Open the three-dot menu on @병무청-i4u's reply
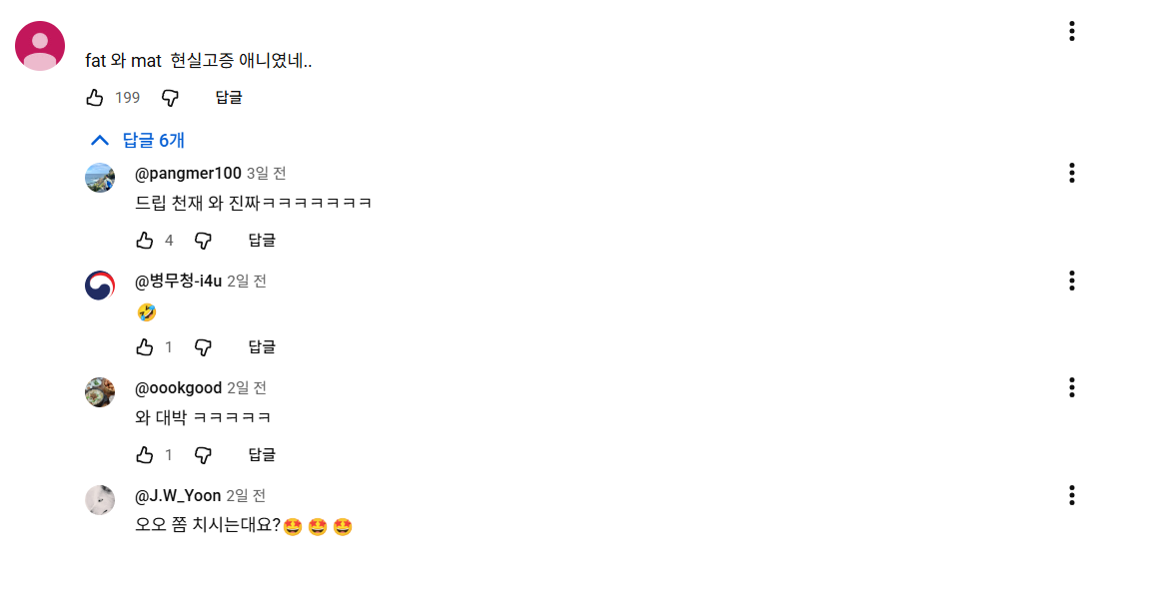Image resolution: width=1157 pixels, height=593 pixels. pyautogui.click(x=1071, y=281)
